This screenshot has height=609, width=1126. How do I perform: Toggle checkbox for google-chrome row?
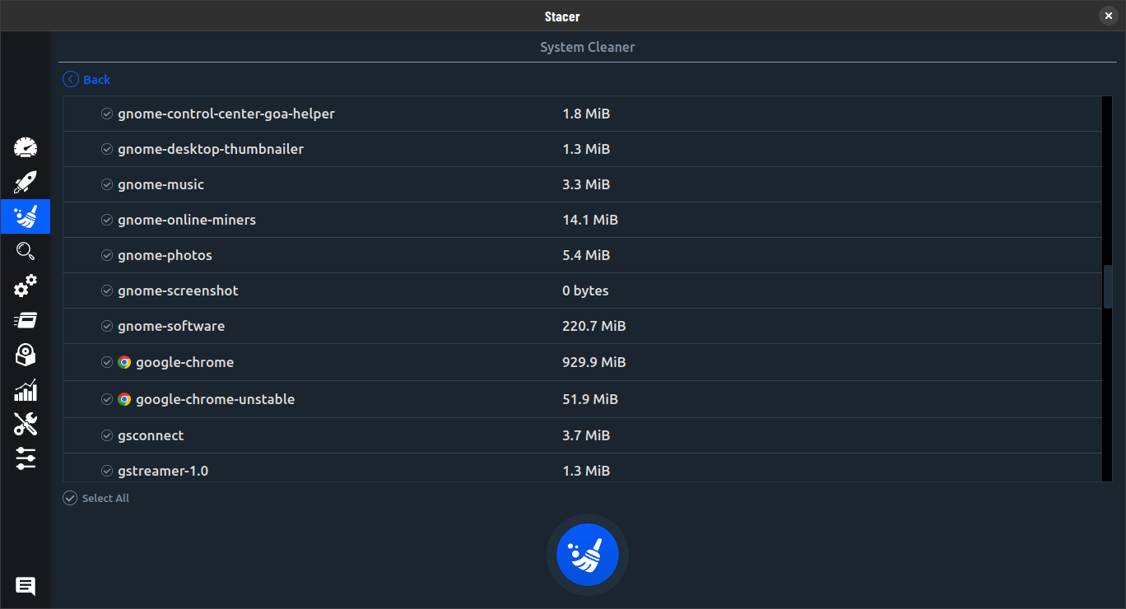tap(107, 362)
